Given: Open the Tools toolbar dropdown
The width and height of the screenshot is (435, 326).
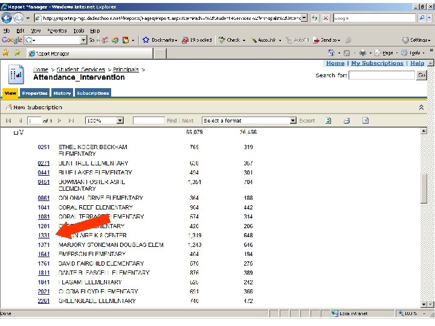Looking at the screenshot, I should 424,53.
